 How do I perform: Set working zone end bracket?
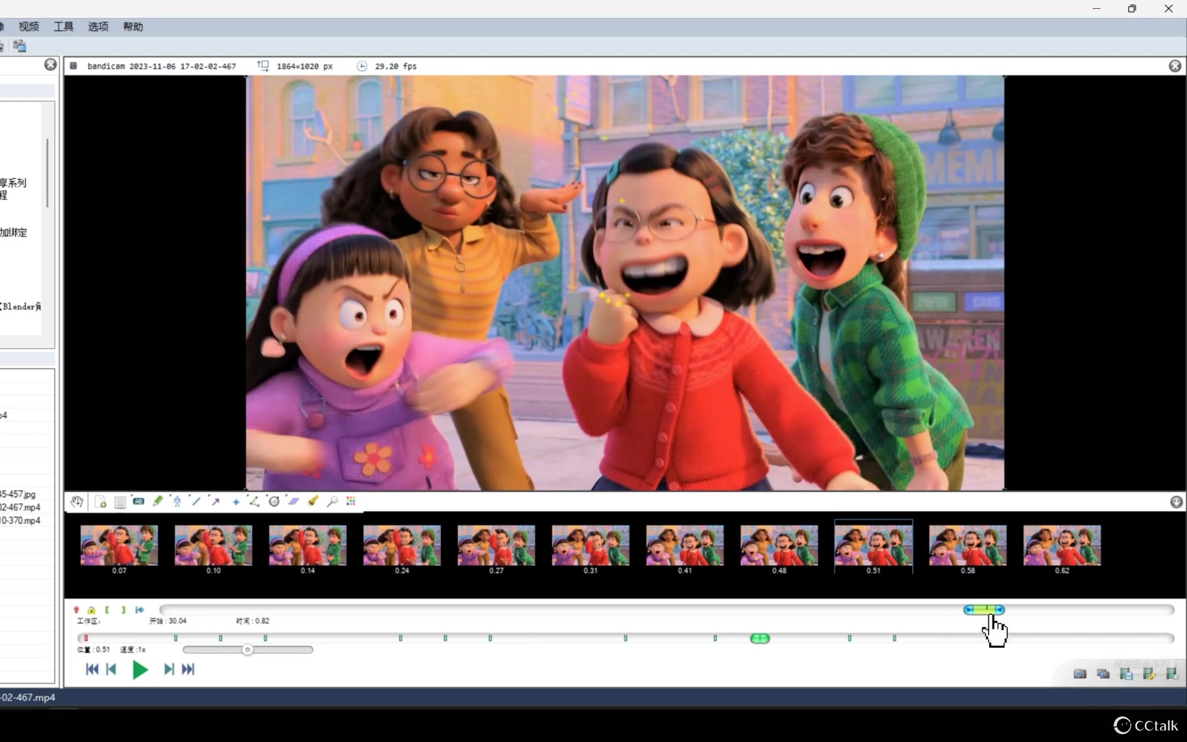(x=123, y=610)
